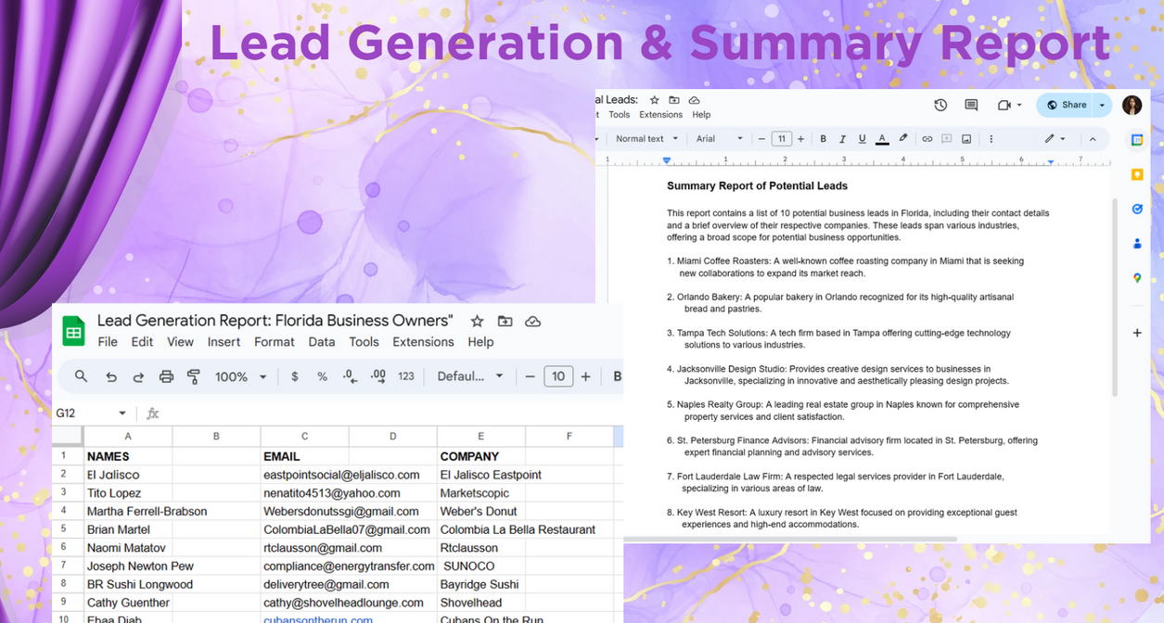The image size is (1164, 623).
Task: Open the View menu in Sheets
Action: [x=180, y=342]
